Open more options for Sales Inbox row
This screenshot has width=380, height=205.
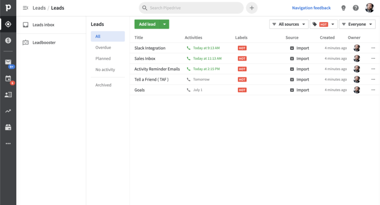[373, 59]
